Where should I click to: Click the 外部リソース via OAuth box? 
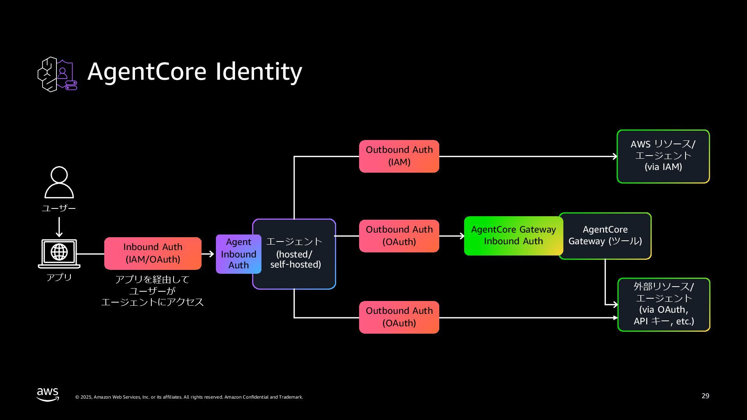pyautogui.click(x=663, y=304)
